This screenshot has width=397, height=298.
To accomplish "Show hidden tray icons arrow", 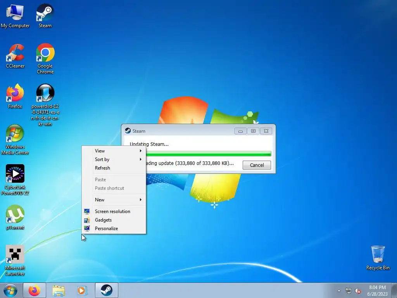I will [339, 291].
